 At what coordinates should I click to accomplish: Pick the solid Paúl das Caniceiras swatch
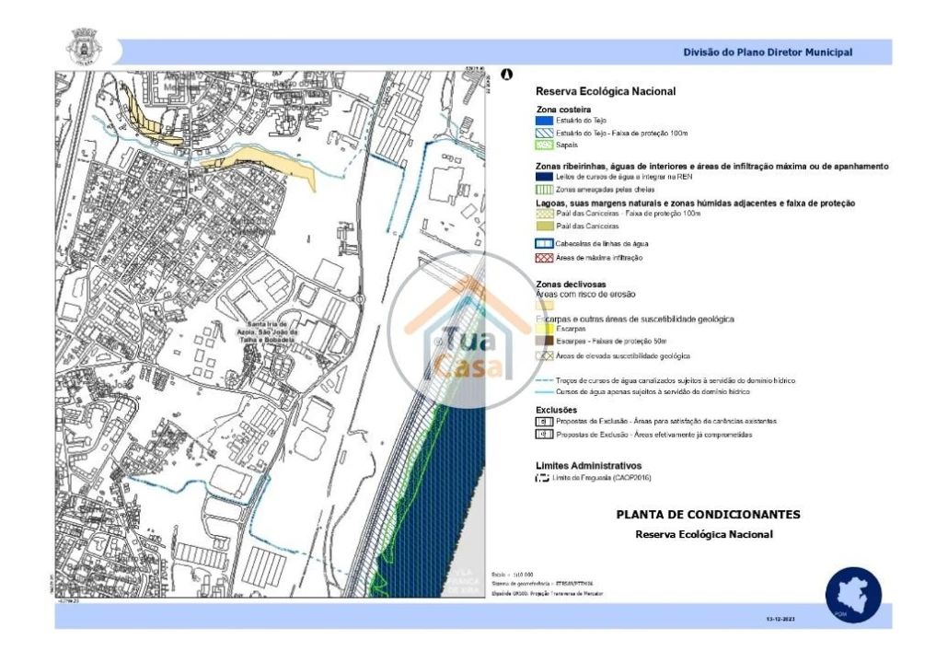click(x=545, y=226)
